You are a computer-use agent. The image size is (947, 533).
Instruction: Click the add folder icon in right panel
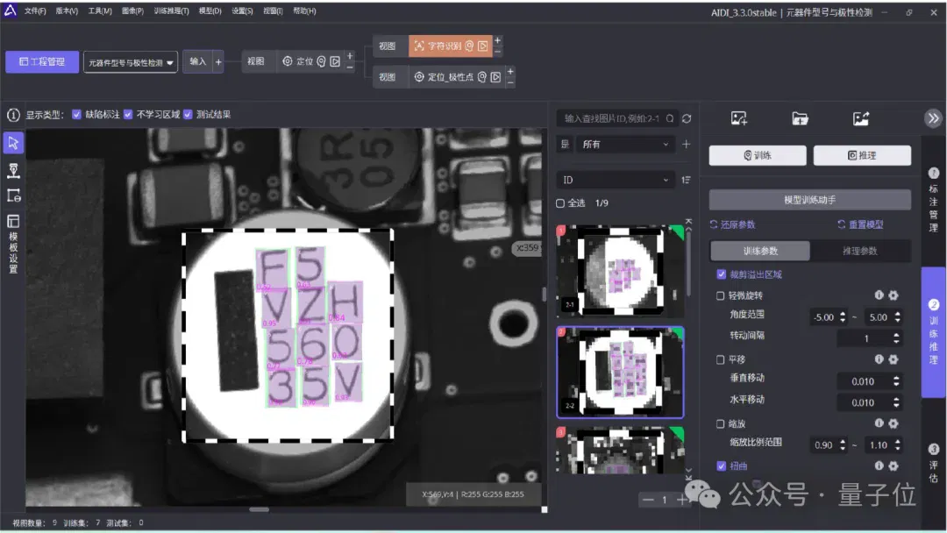pyautogui.click(x=801, y=118)
